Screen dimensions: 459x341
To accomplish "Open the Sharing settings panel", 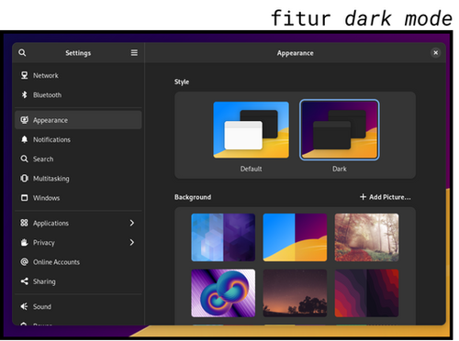I will click(x=78, y=281).
